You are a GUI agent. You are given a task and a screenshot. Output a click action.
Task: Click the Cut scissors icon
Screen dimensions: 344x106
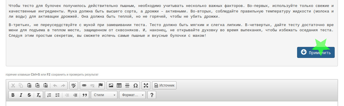(x=13, y=85)
